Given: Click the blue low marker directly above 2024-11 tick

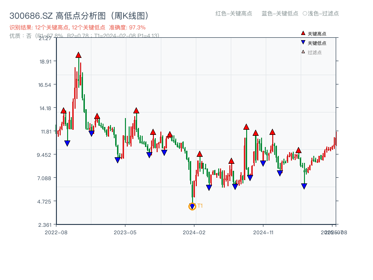Looking at the screenshot, I should point(263,163).
